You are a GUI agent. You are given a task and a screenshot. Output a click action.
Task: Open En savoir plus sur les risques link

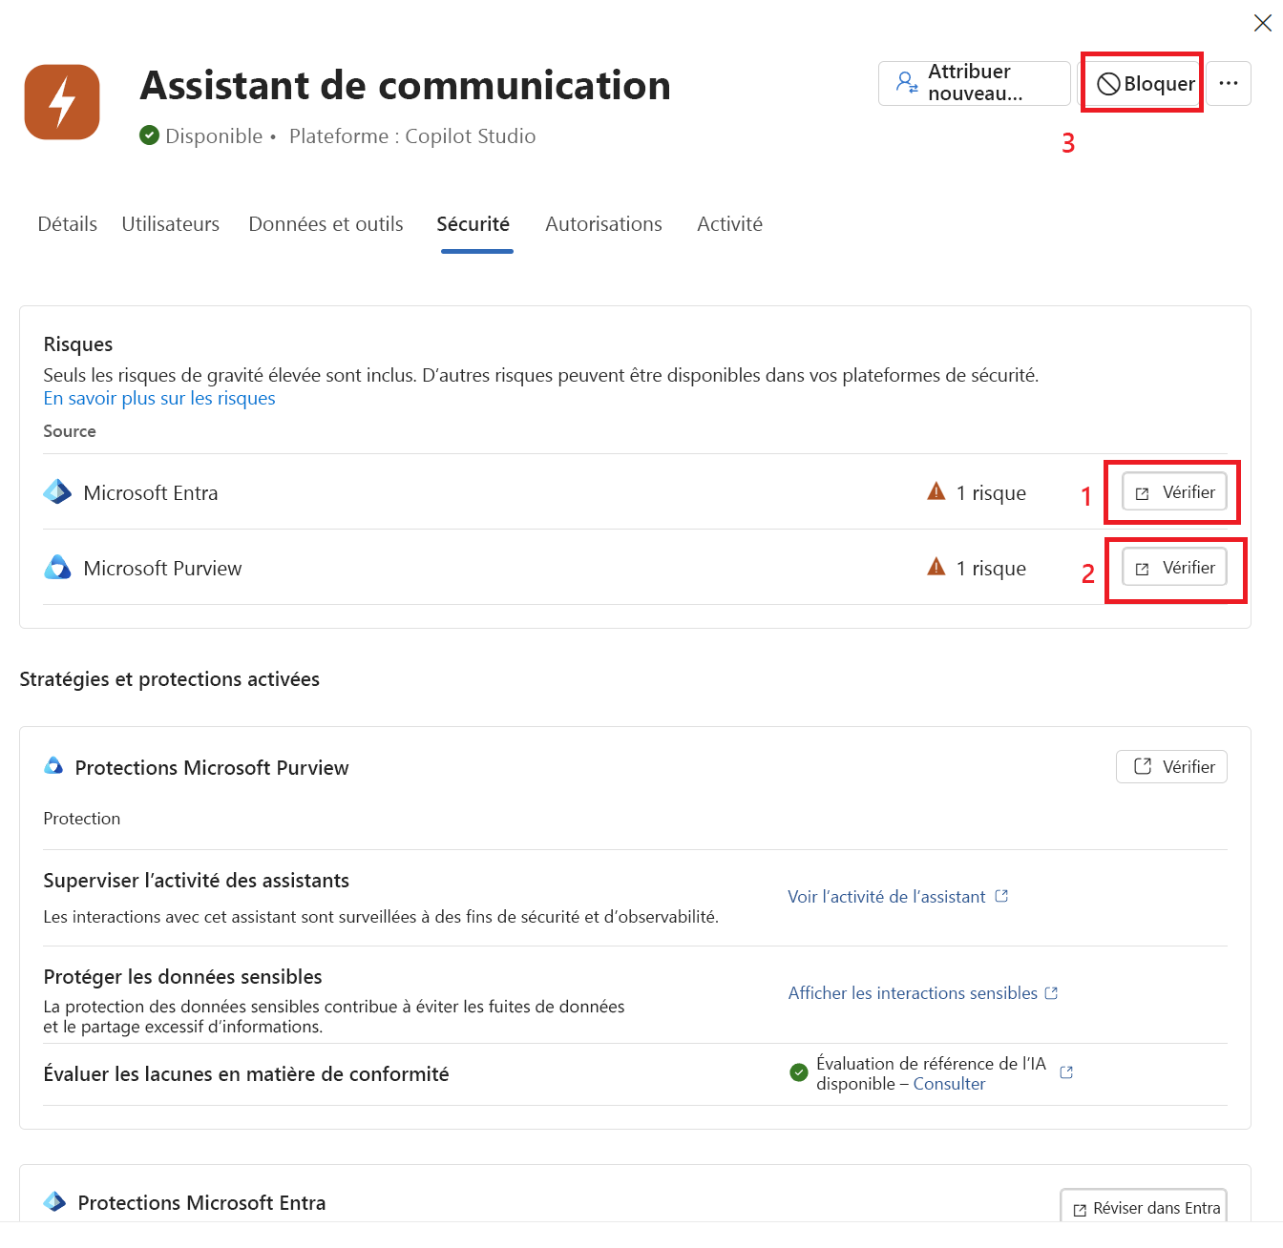tap(159, 398)
